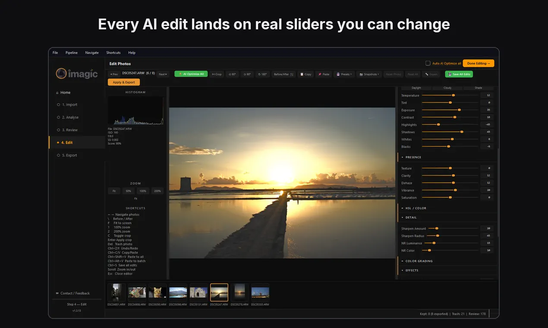Click the Apply & Export button

coord(124,82)
